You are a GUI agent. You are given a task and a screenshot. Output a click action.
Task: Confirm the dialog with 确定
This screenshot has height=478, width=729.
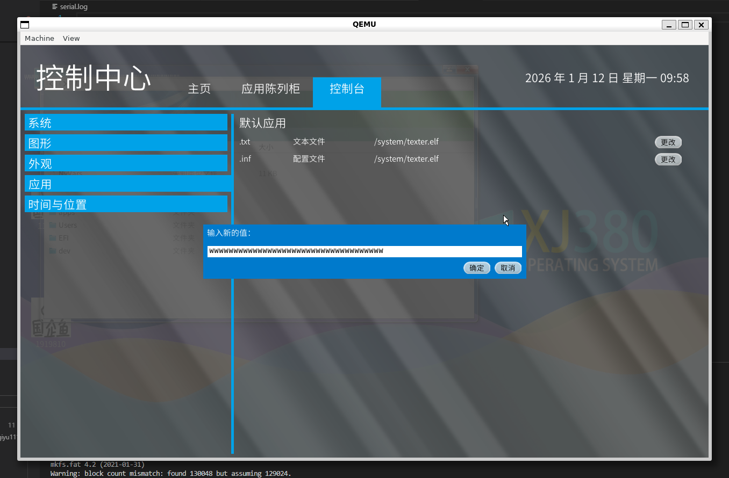pyautogui.click(x=476, y=268)
